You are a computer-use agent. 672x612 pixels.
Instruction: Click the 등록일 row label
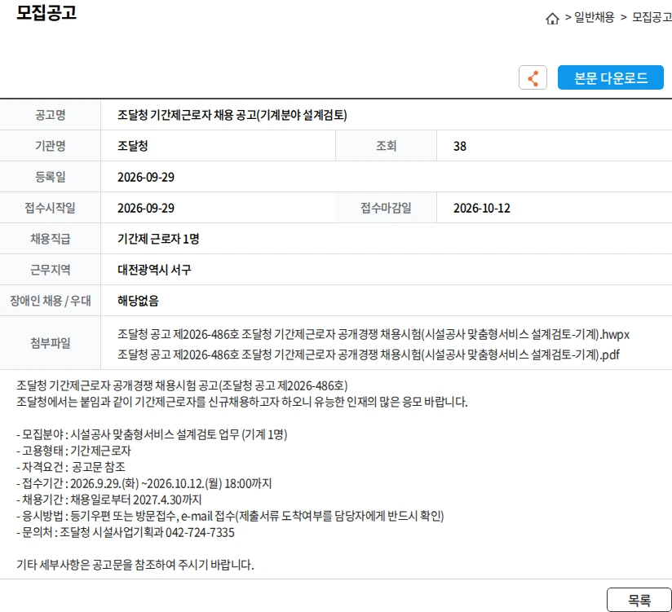click(x=50, y=177)
